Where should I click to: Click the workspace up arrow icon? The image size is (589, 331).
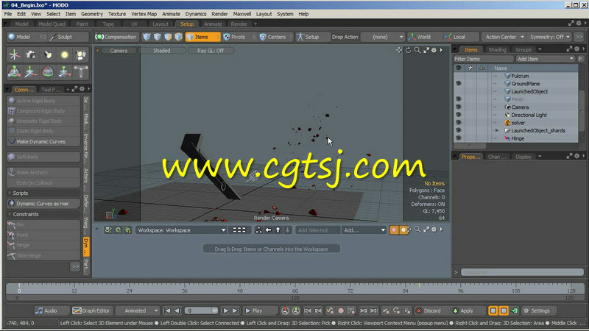[278, 230]
